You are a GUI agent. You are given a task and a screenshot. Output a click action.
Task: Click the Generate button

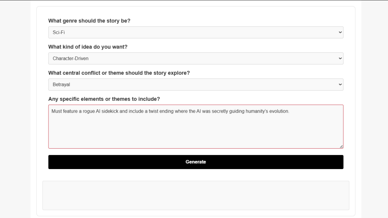(x=196, y=162)
